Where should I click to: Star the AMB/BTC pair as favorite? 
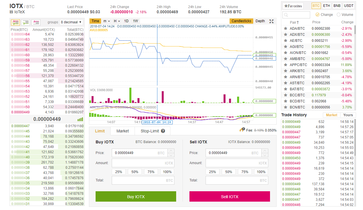(286, 59)
